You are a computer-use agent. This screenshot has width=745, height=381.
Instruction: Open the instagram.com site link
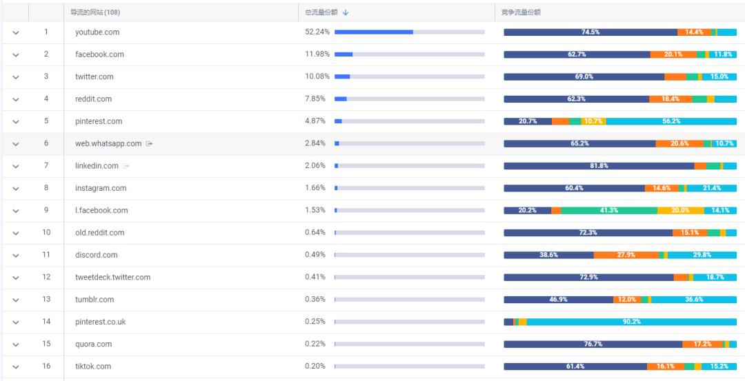(101, 188)
